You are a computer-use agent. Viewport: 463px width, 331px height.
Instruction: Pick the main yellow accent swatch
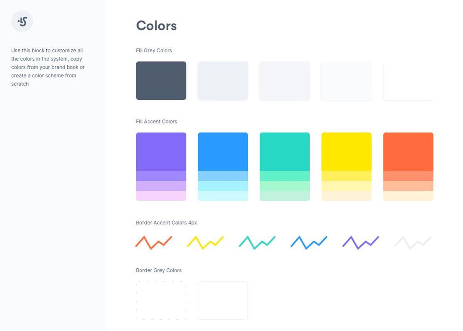pos(346,152)
